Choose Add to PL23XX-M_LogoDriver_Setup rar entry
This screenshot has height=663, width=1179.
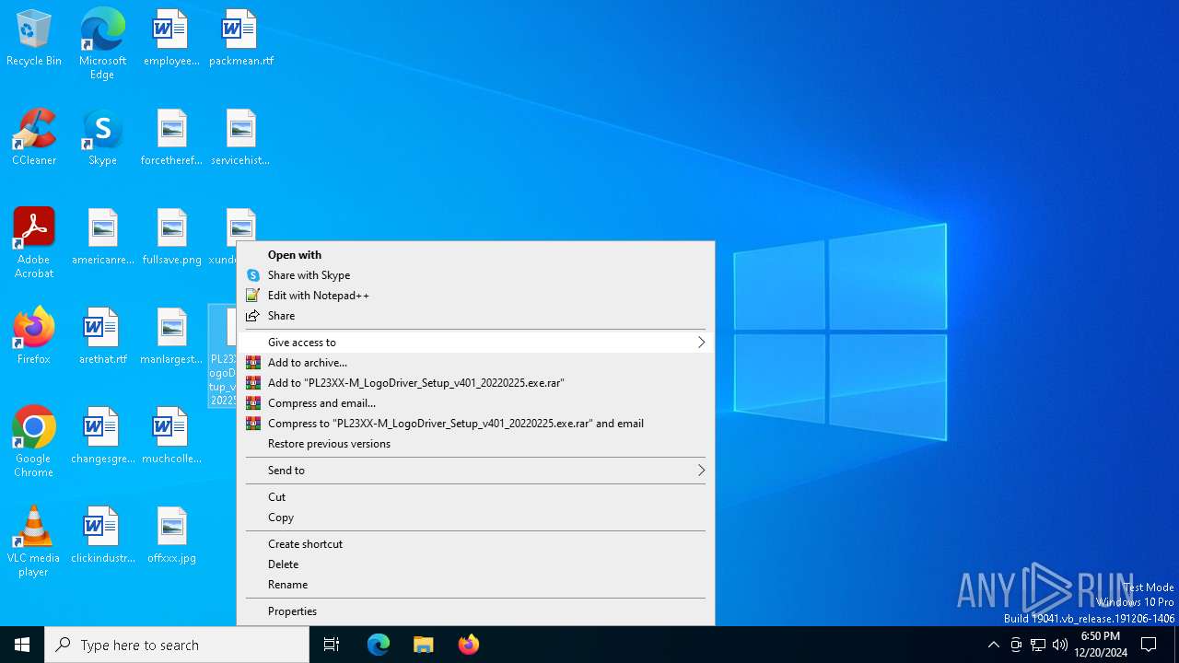coord(476,383)
